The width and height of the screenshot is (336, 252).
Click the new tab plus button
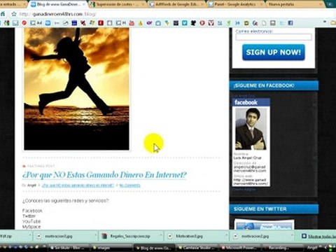click(330, 4)
